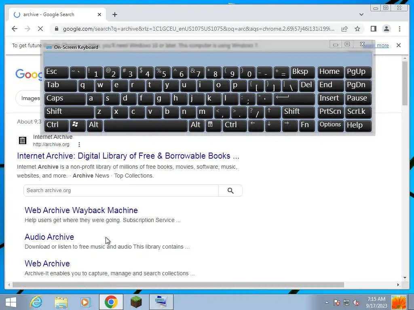Screen dimensions: 414x310
Task: Open Web Archive Wayback Machine link
Action: [x=81, y=210]
